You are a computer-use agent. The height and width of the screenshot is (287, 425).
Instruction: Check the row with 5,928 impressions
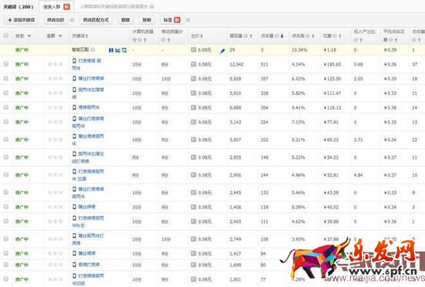pos(5,79)
